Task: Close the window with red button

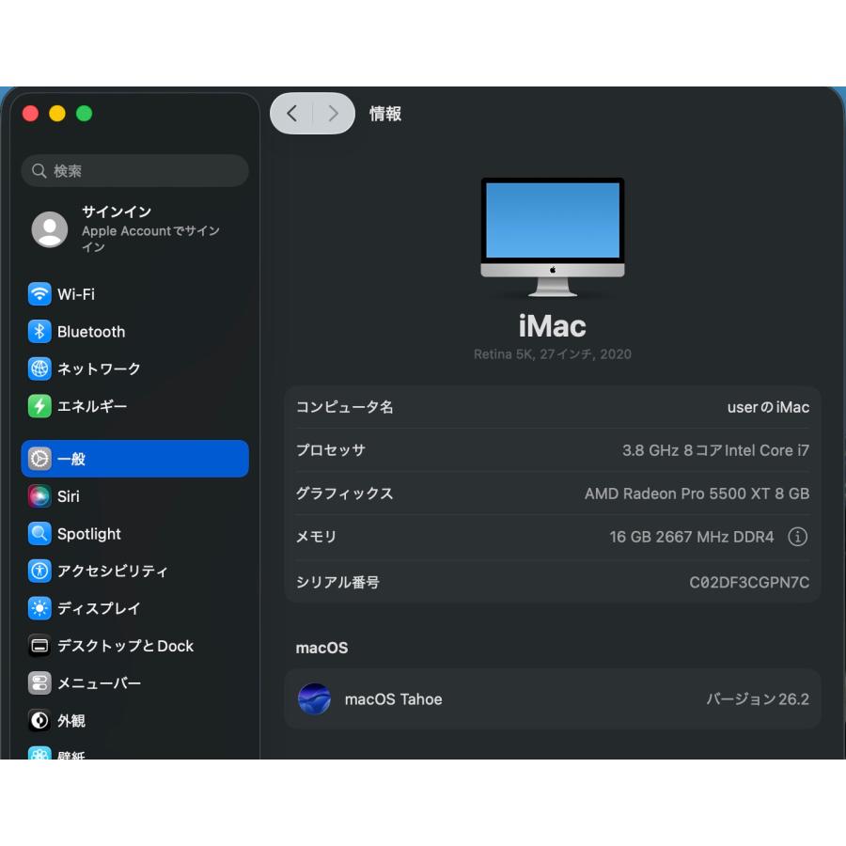Action: pos(30,114)
